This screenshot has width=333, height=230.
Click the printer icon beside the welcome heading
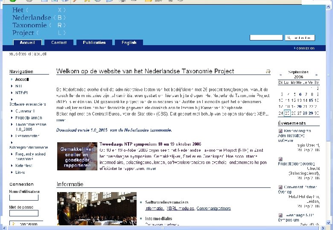268,72
